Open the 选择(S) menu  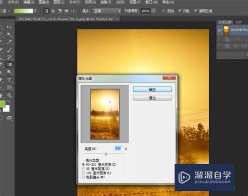(x=90, y=2)
